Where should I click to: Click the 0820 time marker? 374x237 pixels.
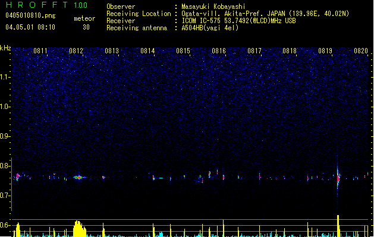coord(361,51)
